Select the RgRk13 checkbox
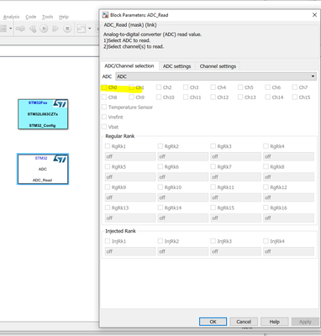 pos(108,207)
